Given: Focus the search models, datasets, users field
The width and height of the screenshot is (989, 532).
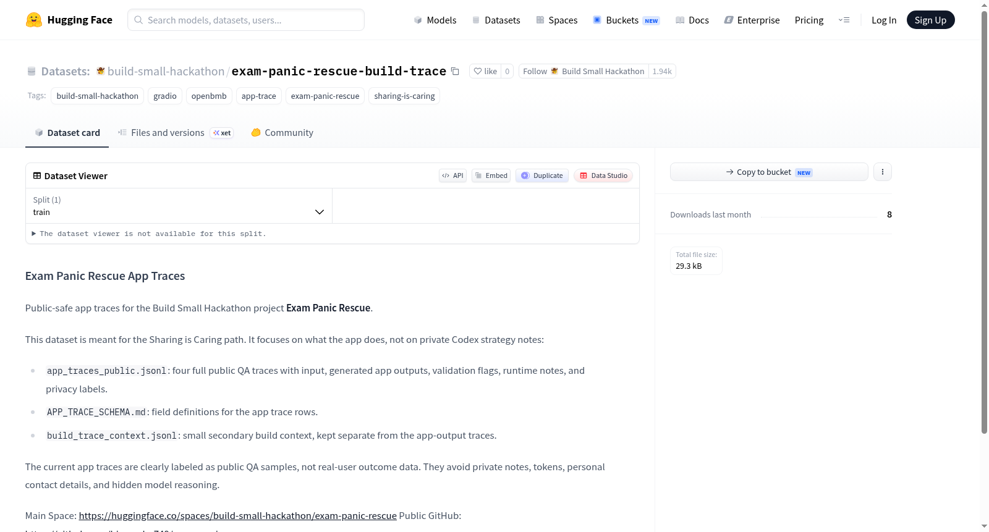Looking at the screenshot, I should pyautogui.click(x=246, y=20).
